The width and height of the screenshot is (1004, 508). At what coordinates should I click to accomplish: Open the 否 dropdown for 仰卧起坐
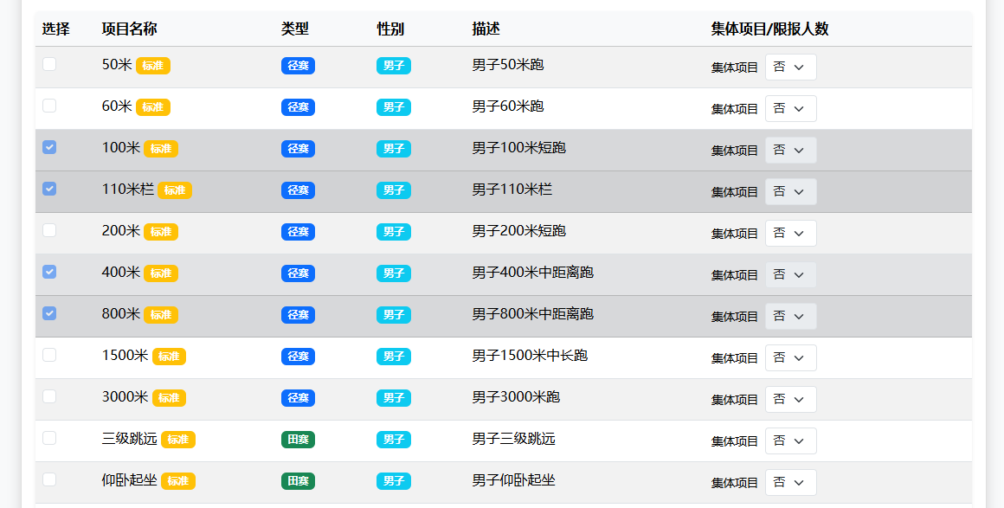tap(790, 482)
